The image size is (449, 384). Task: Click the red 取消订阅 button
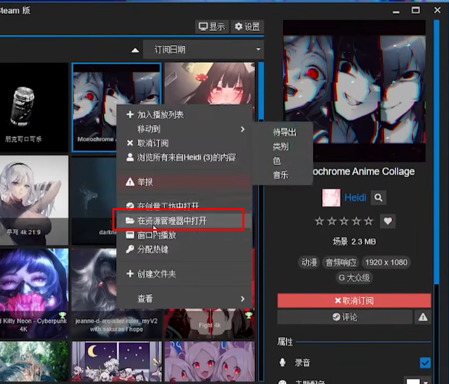tap(354, 301)
